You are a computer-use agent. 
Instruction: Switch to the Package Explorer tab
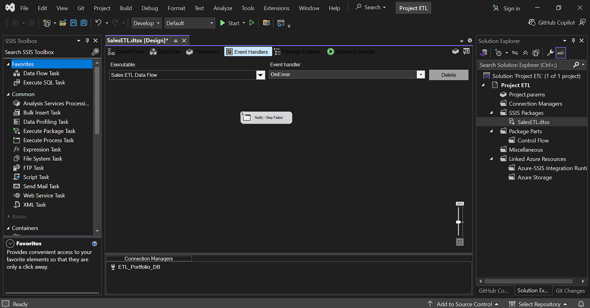pyautogui.click(x=297, y=52)
